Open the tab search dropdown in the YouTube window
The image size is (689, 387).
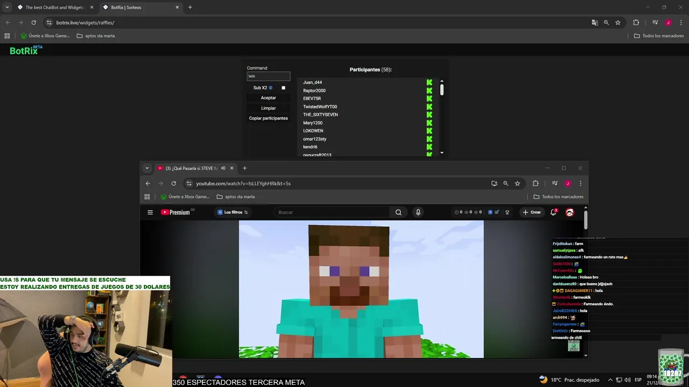tap(147, 168)
